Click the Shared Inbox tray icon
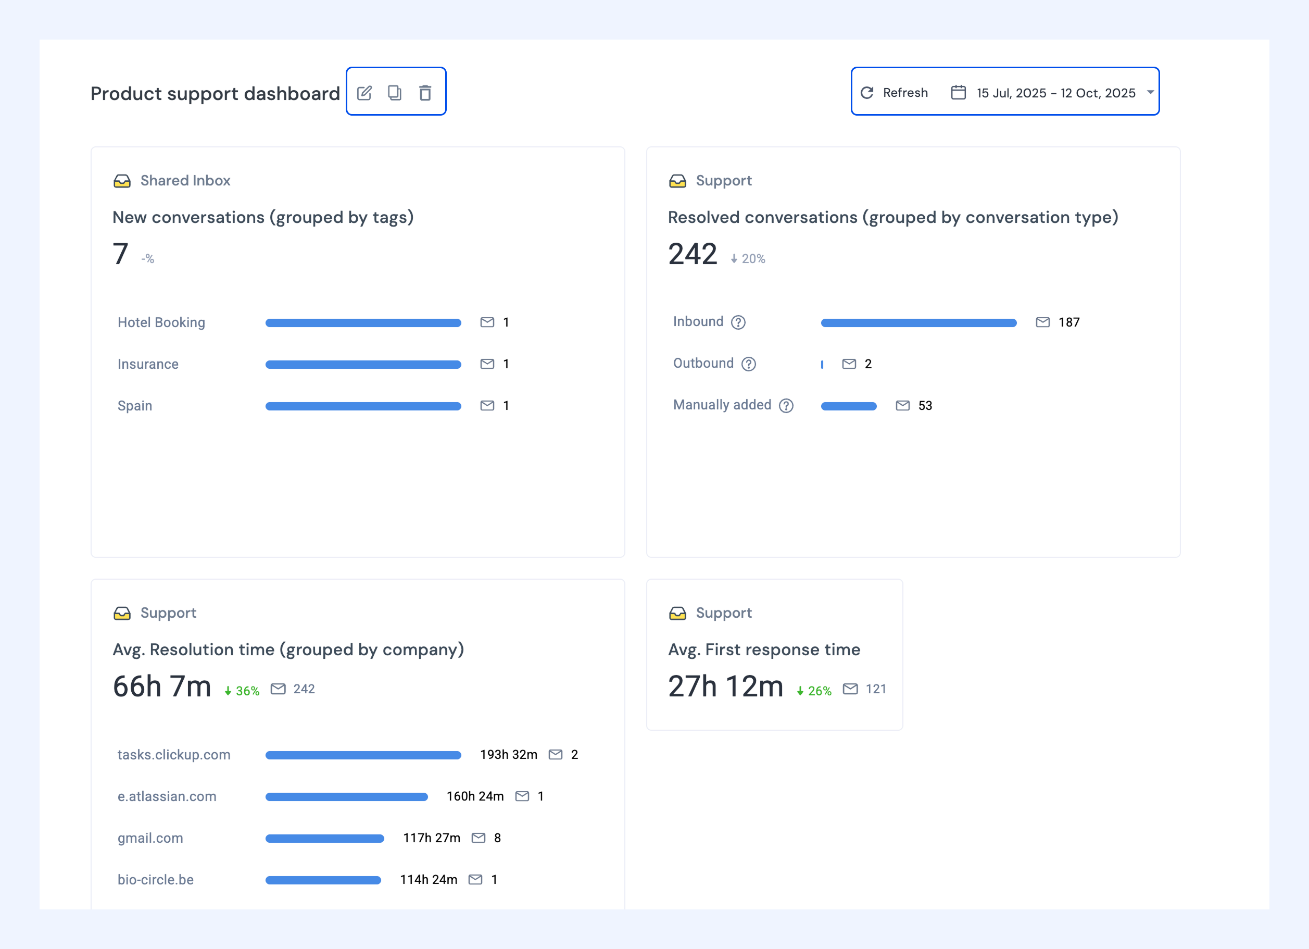 point(122,181)
